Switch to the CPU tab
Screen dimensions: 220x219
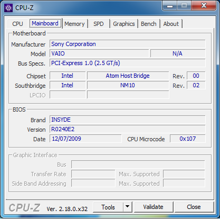tap(17, 24)
